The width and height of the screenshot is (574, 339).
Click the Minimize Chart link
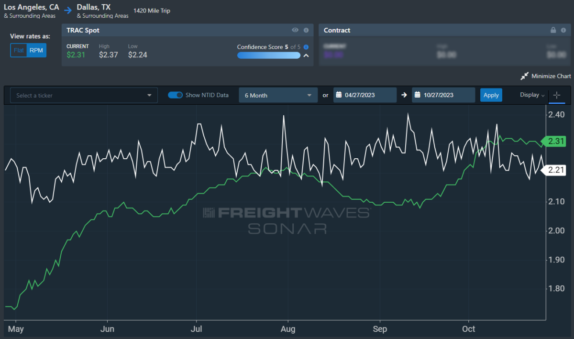click(551, 76)
